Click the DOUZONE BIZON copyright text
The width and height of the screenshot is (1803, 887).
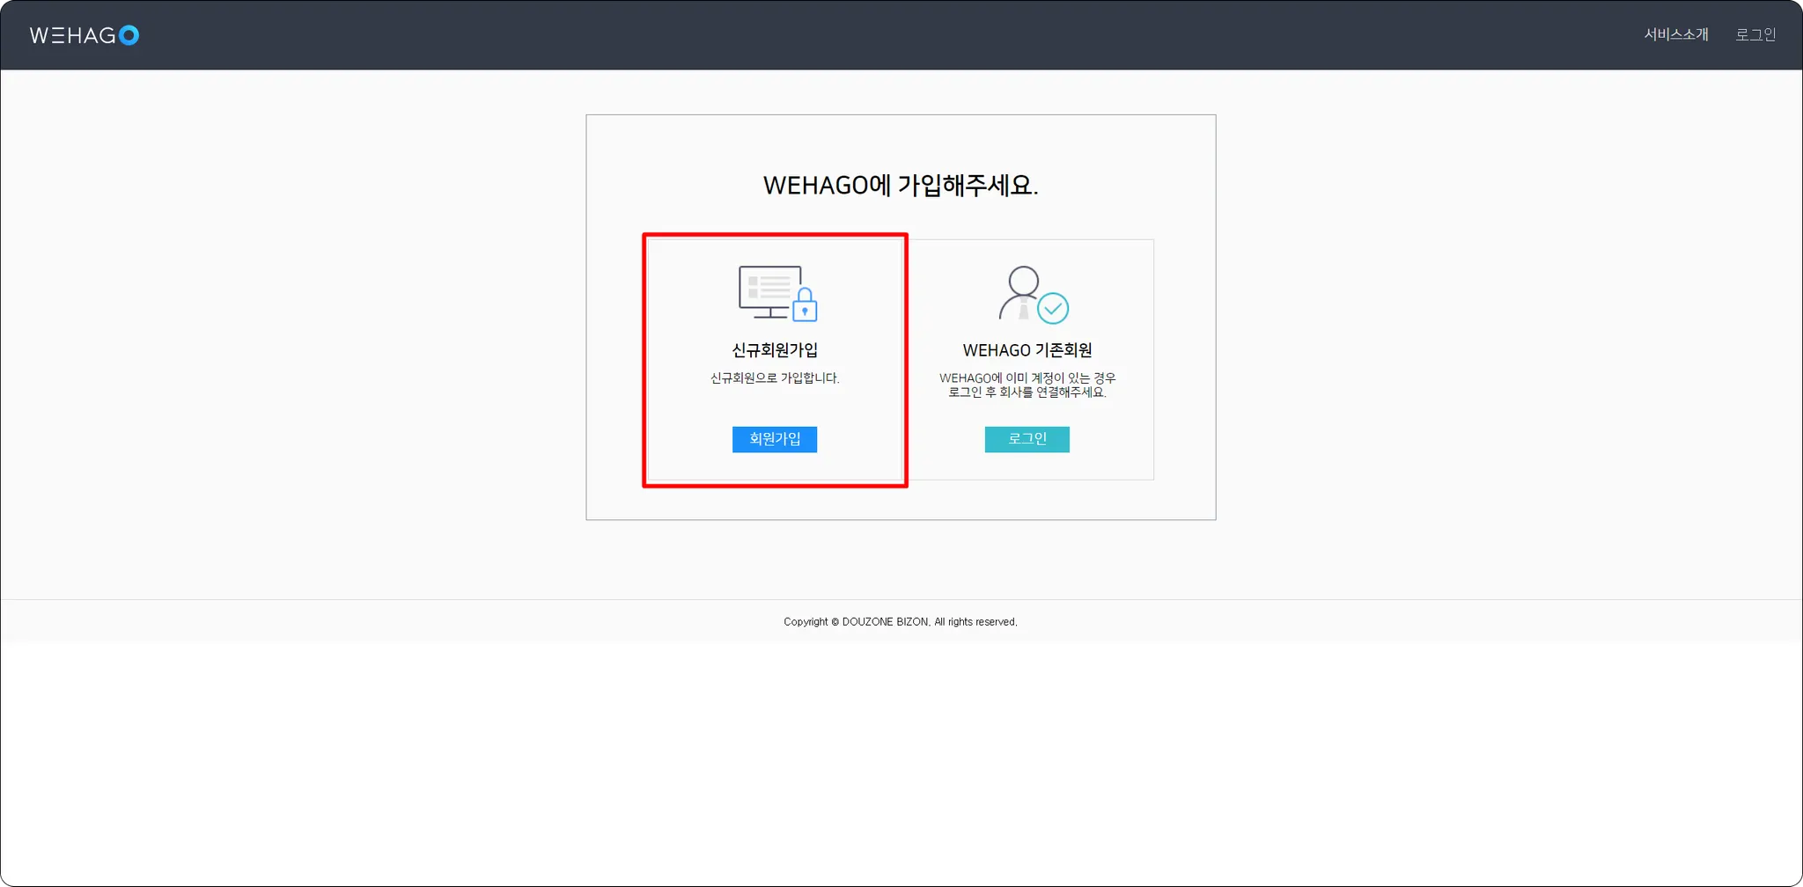(901, 622)
